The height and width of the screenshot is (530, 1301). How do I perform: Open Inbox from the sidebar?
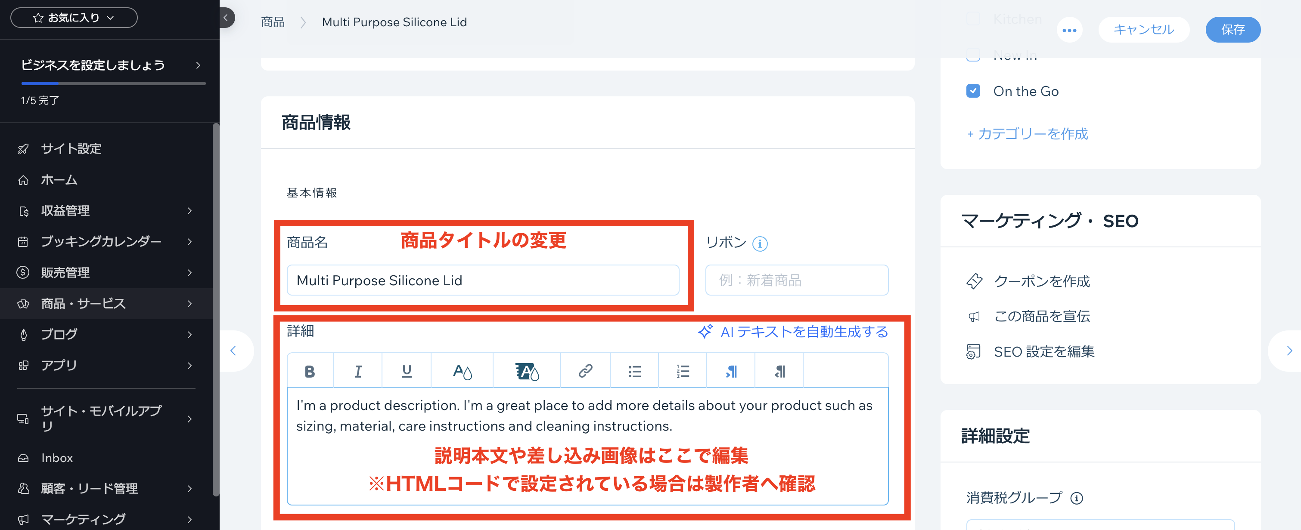[x=56, y=458]
